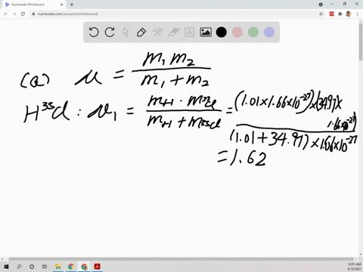Open Windows taskbar search

pyautogui.click(x=19, y=267)
